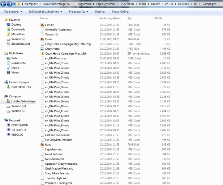Navigate to Mods in the address bar
This screenshot has width=223, height=185.
(142, 4)
